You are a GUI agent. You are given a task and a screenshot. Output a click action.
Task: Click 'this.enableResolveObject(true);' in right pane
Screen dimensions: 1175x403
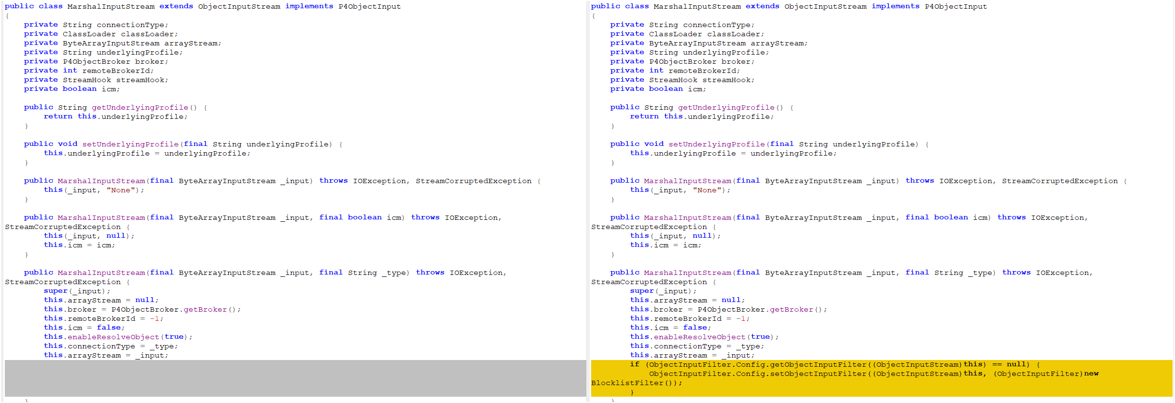704,337
